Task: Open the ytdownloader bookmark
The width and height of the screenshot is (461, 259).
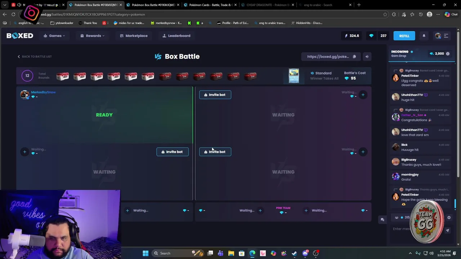Action: coord(62,23)
